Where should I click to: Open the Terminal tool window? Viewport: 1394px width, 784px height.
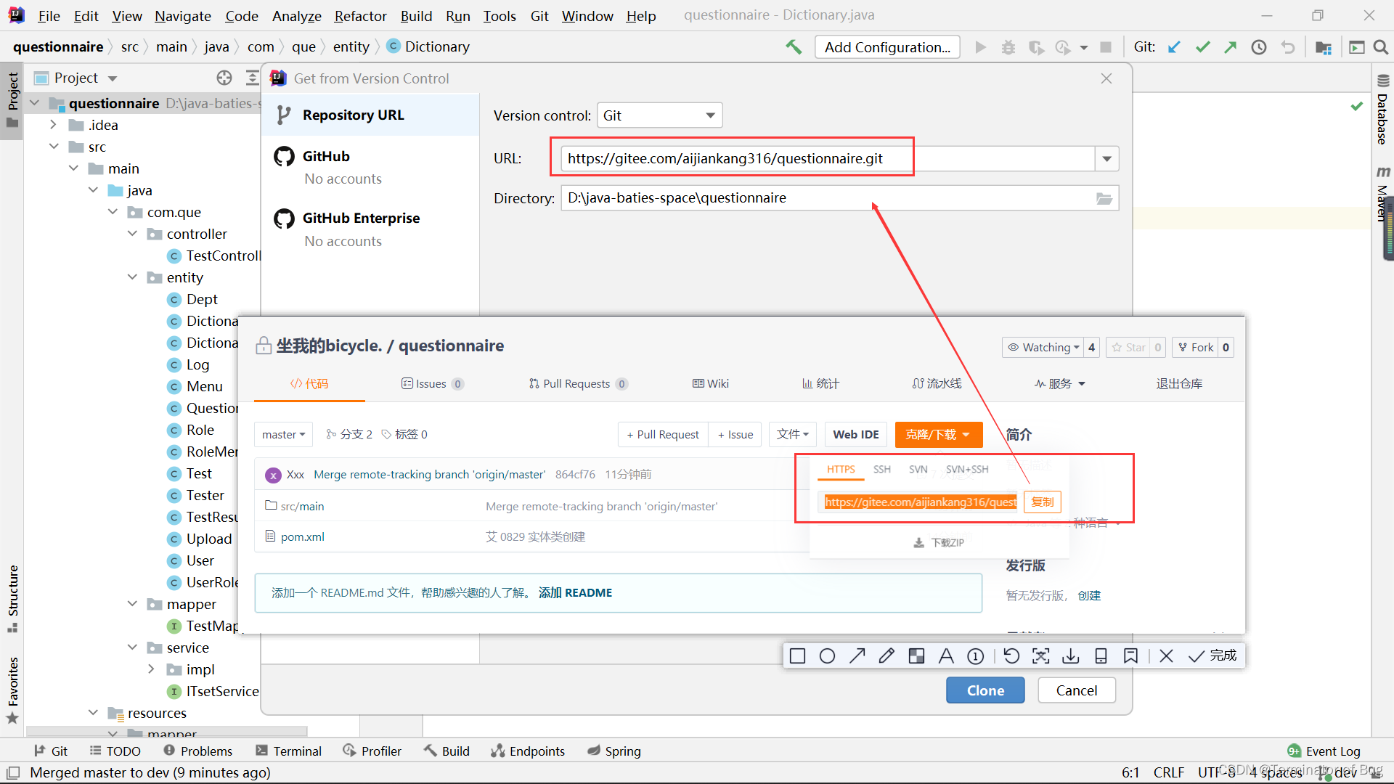(x=289, y=751)
